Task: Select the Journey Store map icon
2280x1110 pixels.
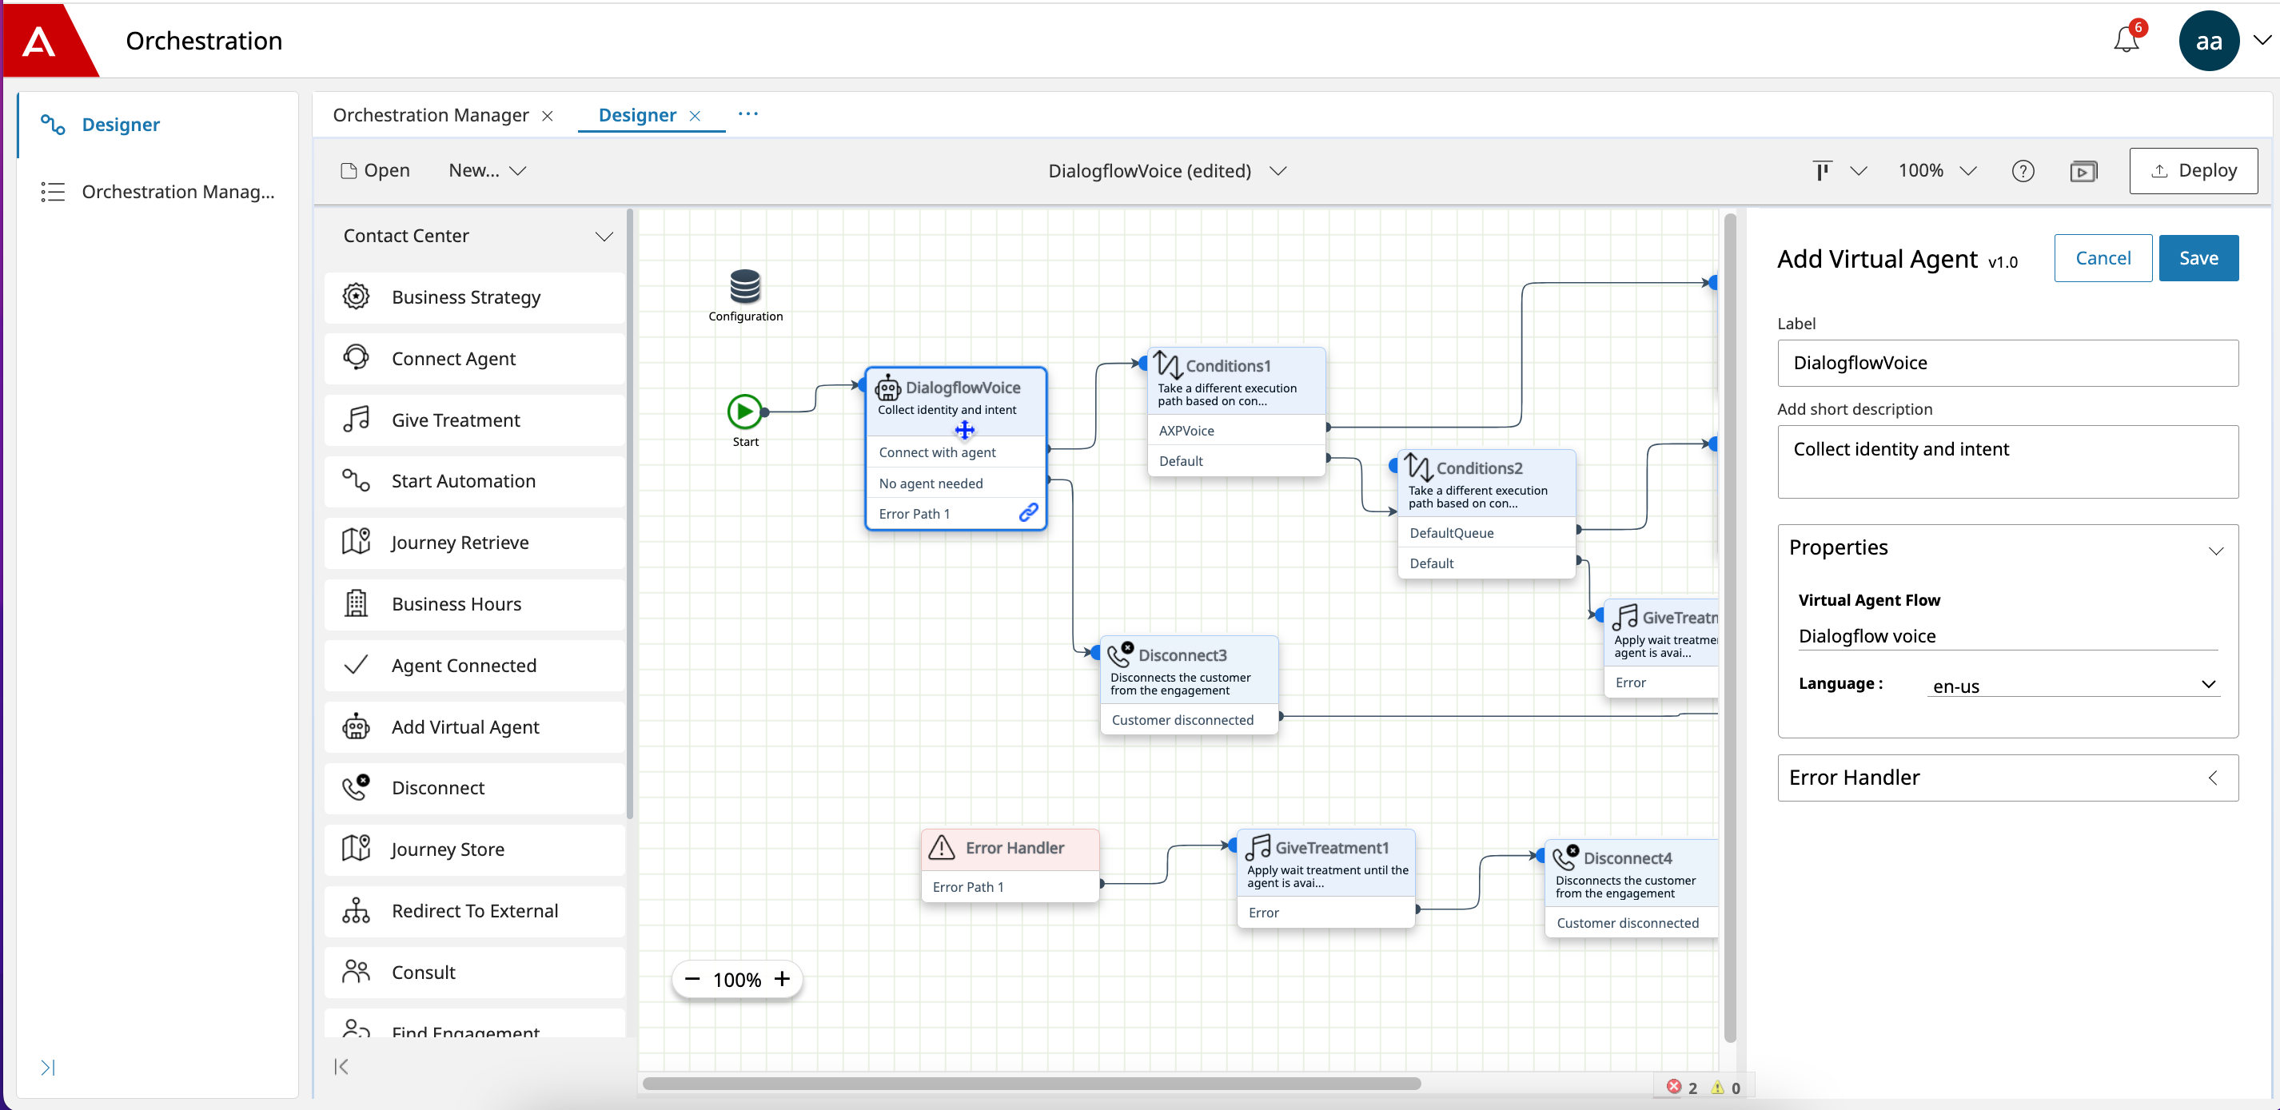Action: click(356, 849)
